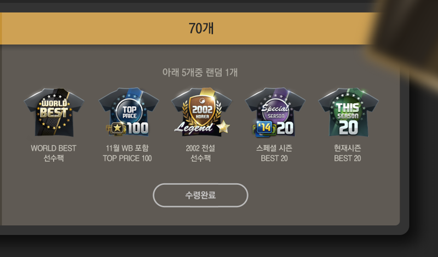The height and width of the screenshot is (257, 438).
Task: Open the THIS SEASON 20 jersey pack
Action: [x=349, y=112]
